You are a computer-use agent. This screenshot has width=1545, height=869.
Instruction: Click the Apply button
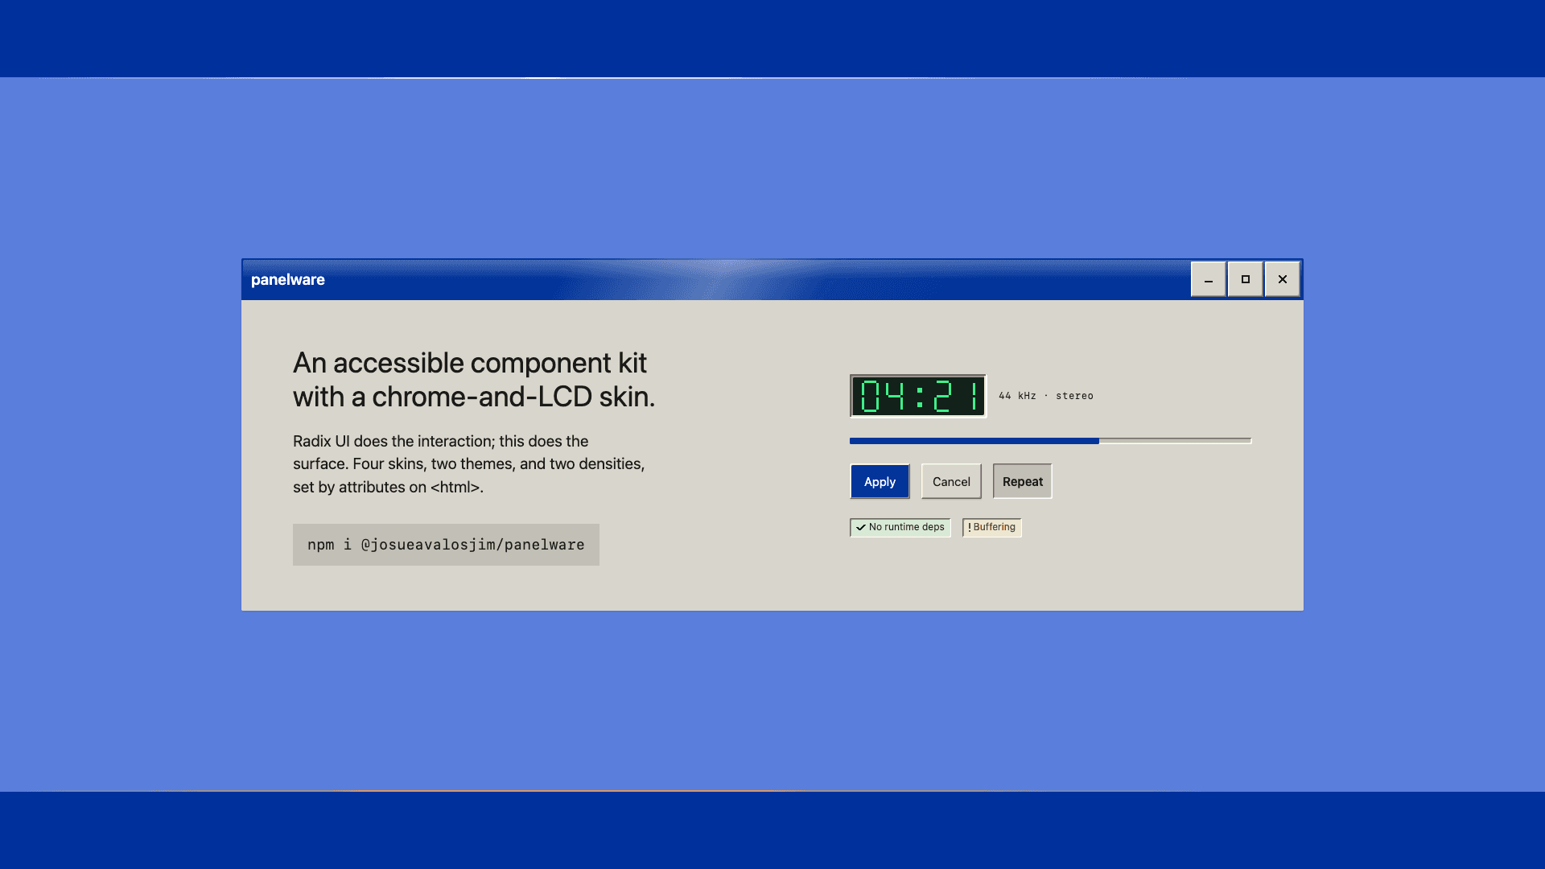coord(880,481)
